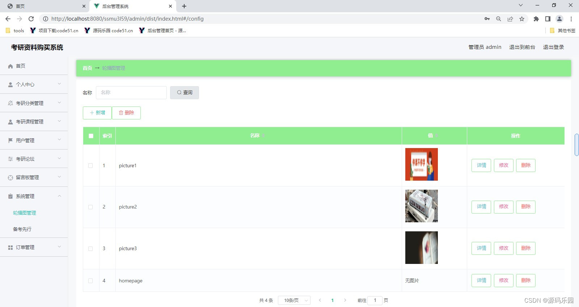Click the flag icon beside 用户管理
This screenshot has width=579, height=307.
coord(10,140)
